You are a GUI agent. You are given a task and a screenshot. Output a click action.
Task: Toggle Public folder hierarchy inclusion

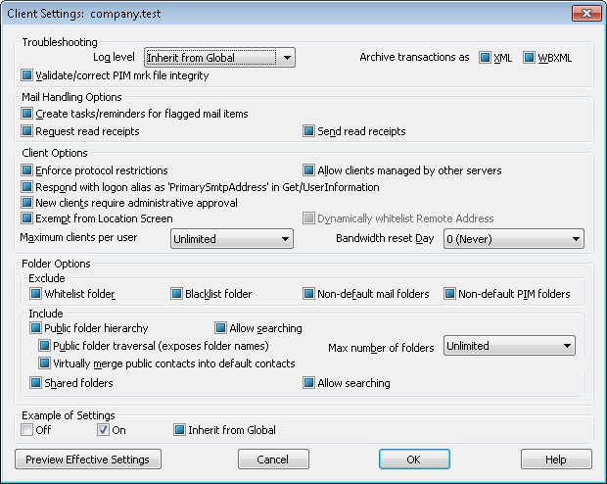tap(36, 328)
